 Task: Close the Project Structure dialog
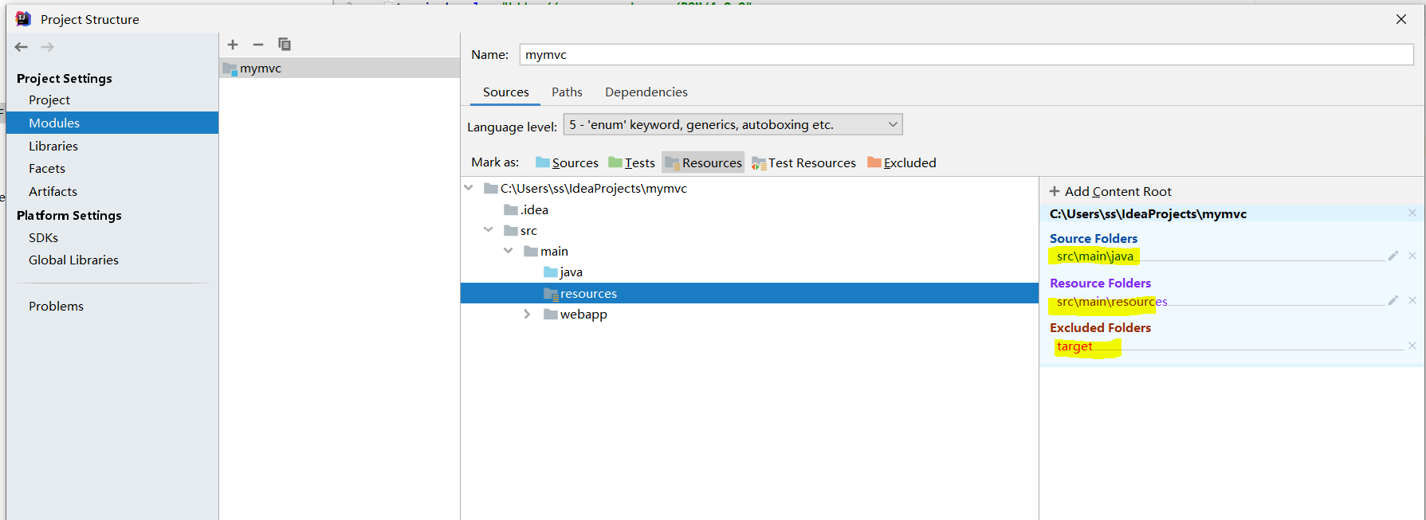(1401, 19)
